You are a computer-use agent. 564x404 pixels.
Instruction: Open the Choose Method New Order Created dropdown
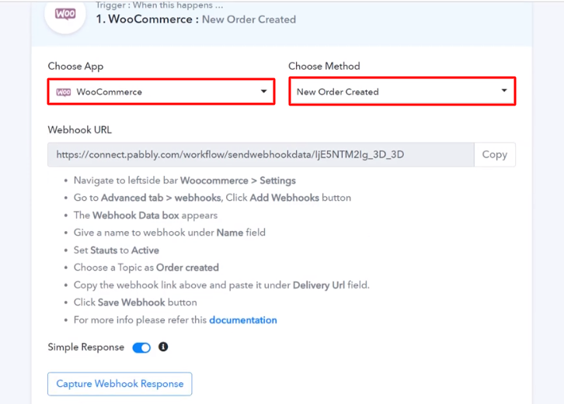[402, 92]
